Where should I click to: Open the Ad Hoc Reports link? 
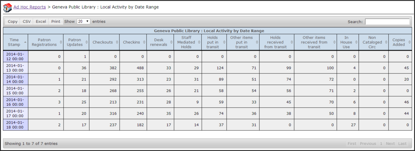[x=29, y=7]
